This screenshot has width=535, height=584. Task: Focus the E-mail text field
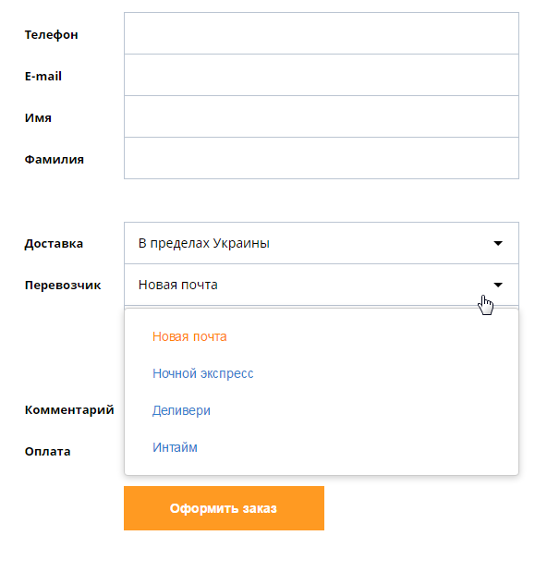322,75
